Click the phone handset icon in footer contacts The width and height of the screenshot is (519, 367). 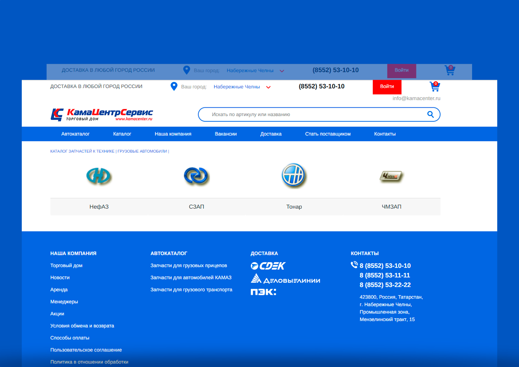point(354,265)
